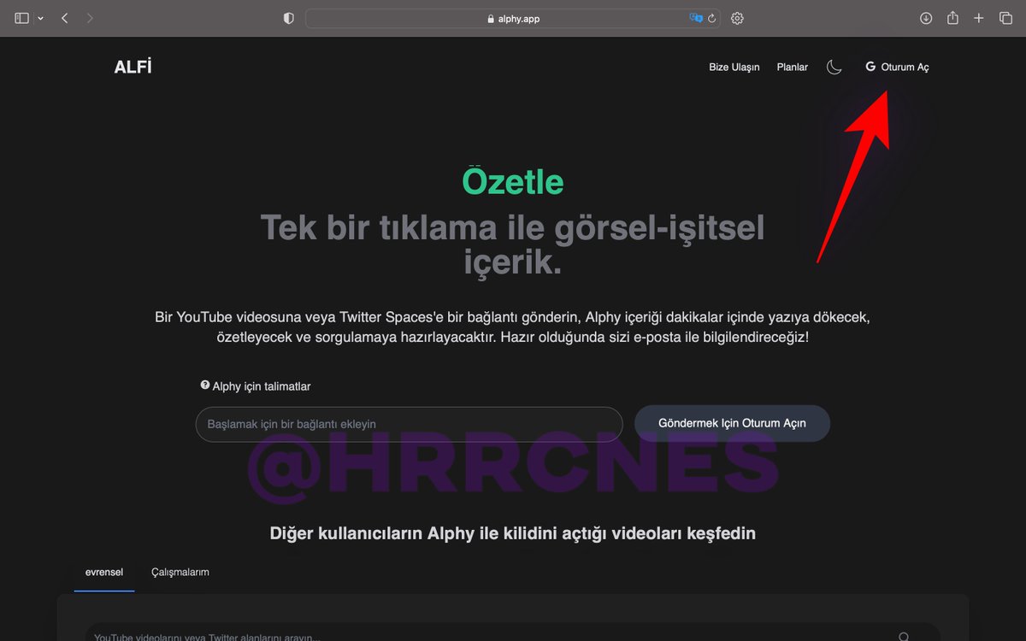Open the page translation icon
This screenshot has width=1026, height=641.
(x=696, y=18)
